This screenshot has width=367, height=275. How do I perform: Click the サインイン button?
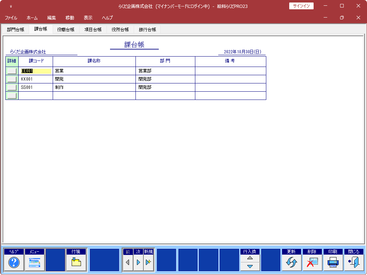(x=301, y=6)
